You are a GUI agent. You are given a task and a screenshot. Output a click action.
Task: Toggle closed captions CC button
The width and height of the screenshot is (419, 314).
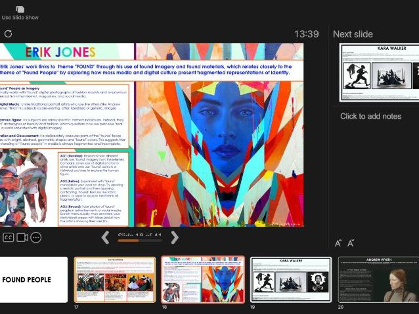9,237
